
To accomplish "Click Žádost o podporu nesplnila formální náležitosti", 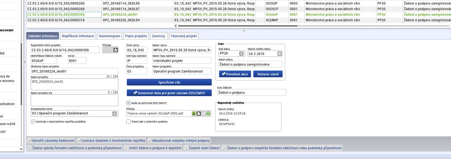I will click(x=282, y=148).
